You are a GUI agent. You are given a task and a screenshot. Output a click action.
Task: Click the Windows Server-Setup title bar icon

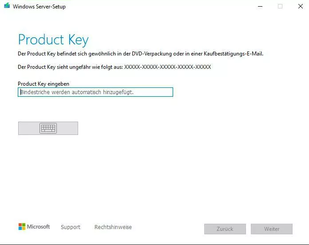7,7
